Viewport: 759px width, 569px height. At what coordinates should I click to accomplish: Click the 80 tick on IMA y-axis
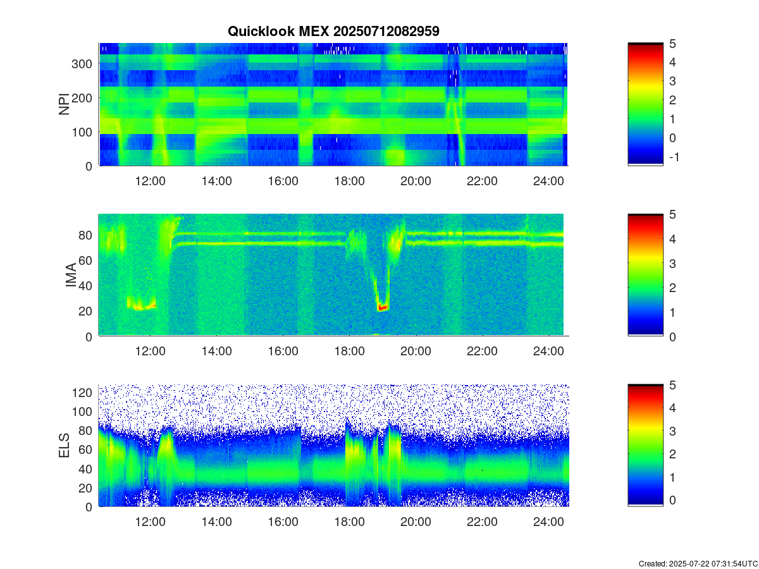(x=87, y=235)
